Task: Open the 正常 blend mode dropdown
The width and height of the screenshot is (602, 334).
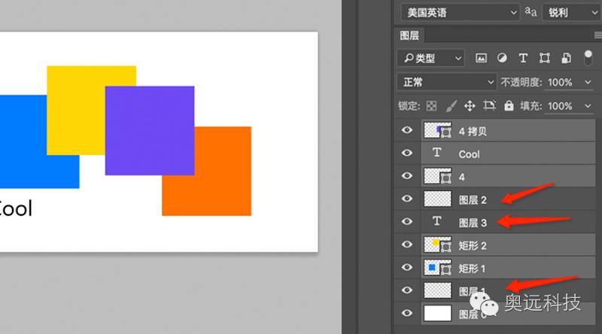Action: click(446, 82)
